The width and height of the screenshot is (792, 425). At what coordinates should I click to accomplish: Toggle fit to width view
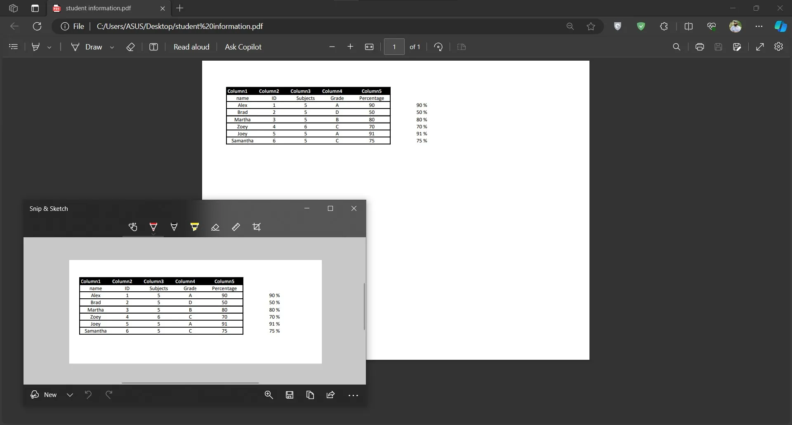[x=369, y=47]
